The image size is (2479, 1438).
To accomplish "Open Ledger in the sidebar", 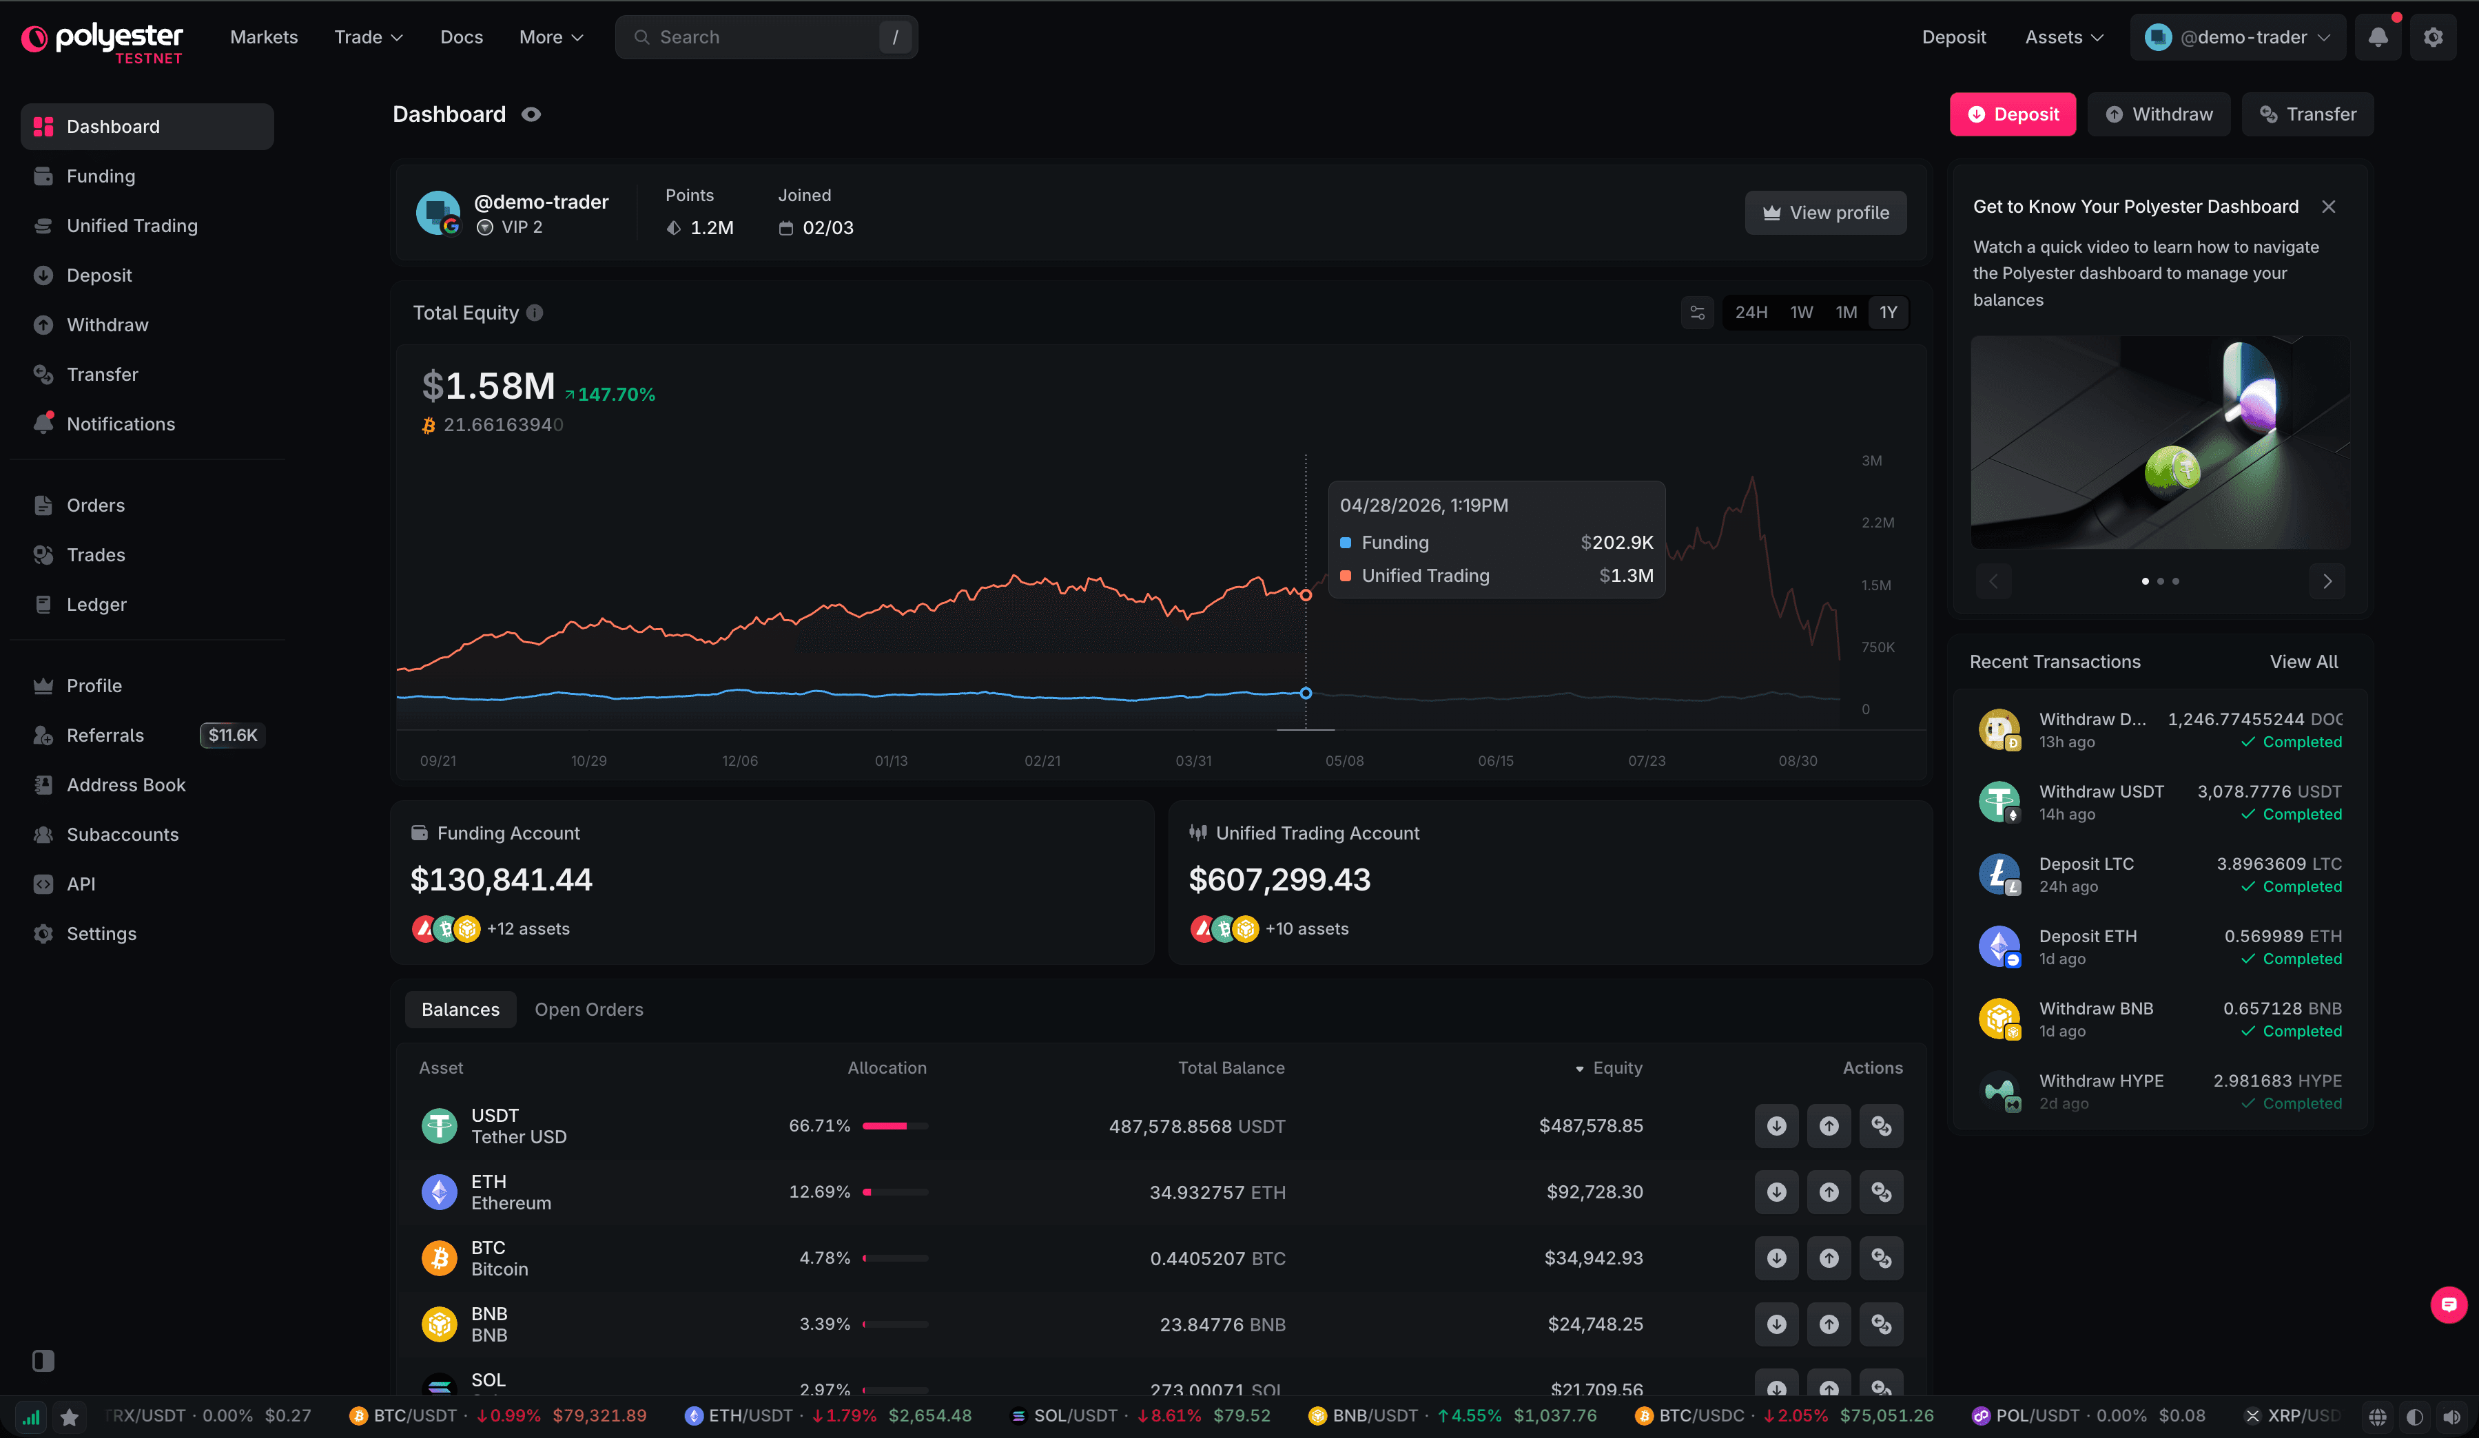I will click(147, 605).
